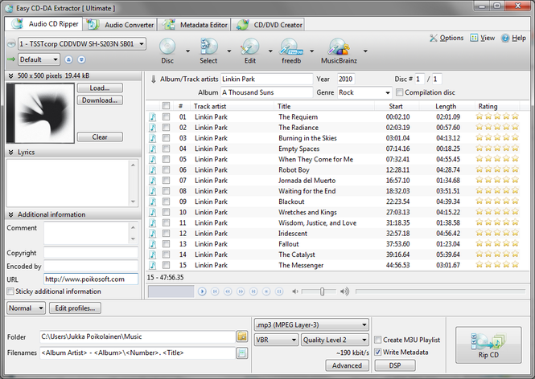Image resolution: width=535 pixels, height=379 pixels.
Task: Click the Edit toolbar icon
Action: (249, 47)
